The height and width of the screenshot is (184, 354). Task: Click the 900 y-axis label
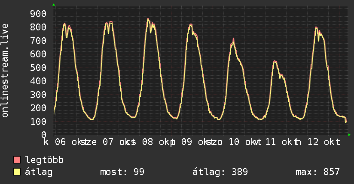point(38,14)
